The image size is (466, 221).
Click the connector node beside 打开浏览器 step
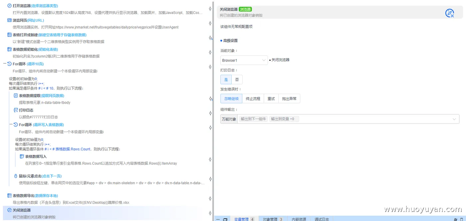point(210,9)
